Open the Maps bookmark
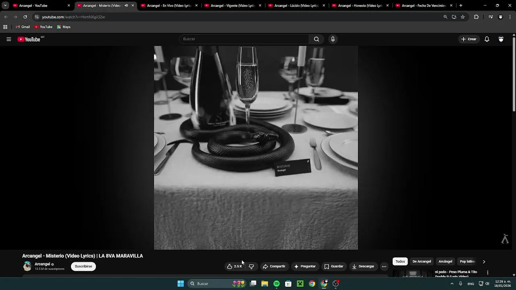 (64, 27)
